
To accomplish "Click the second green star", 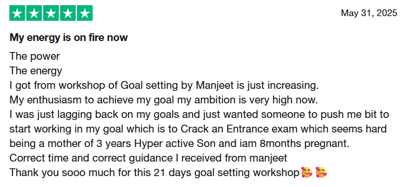I will coord(34,13).
